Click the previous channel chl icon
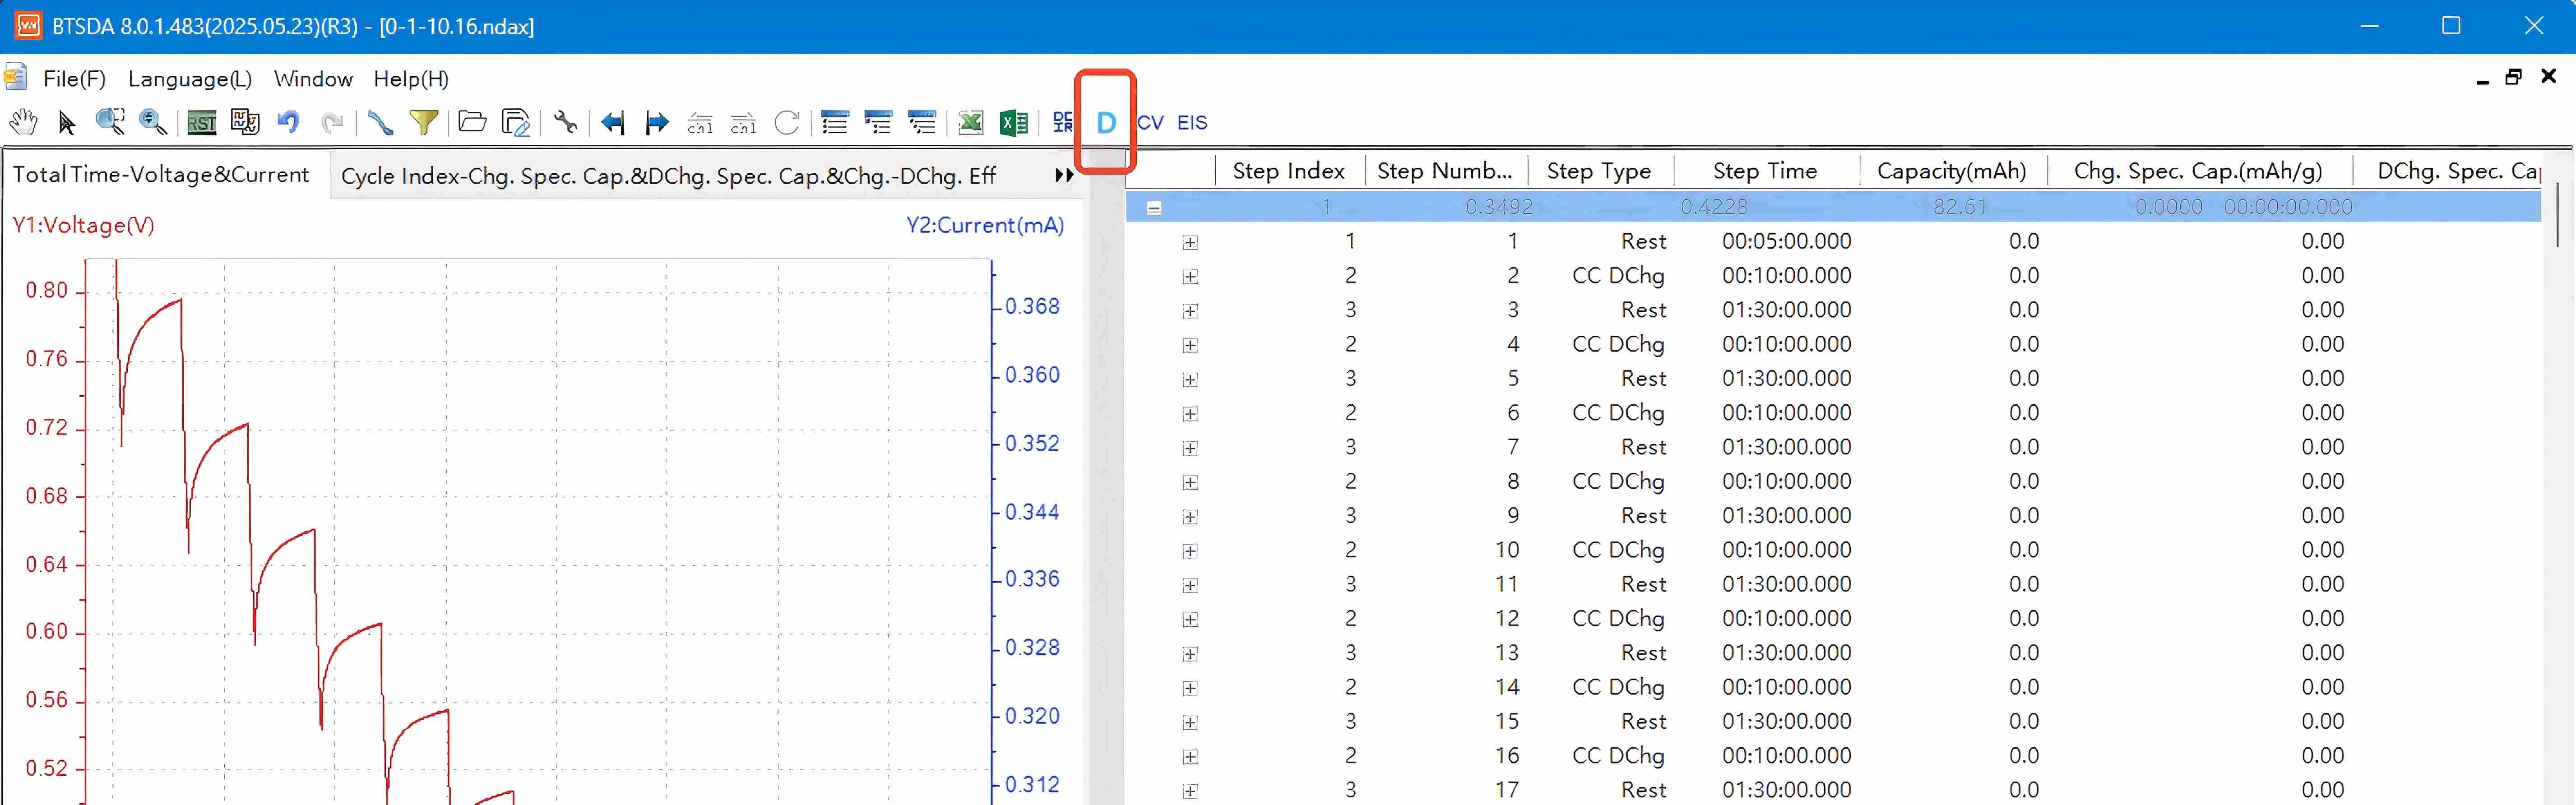Viewport: 2576px width, 805px height. (700, 123)
